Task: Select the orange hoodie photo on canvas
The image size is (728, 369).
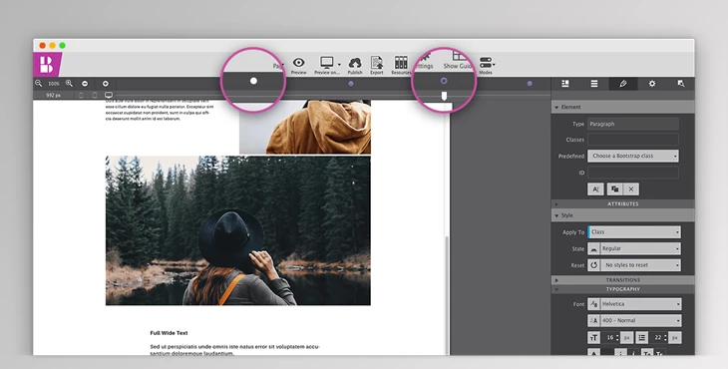Action: [x=305, y=127]
